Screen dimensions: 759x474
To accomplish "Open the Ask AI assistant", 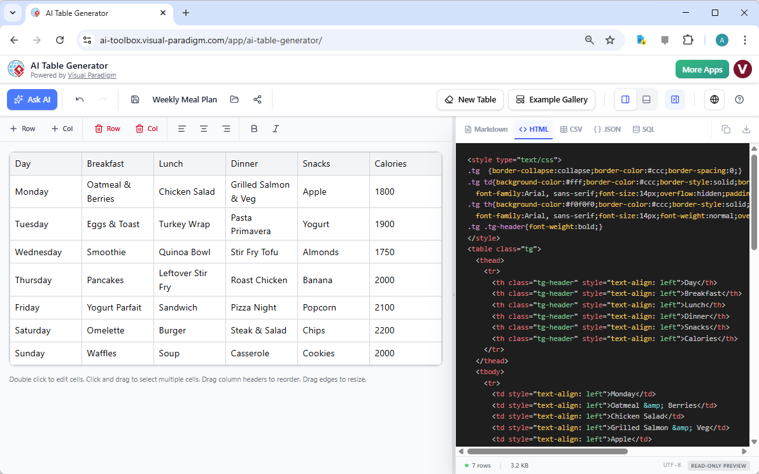I will click(32, 99).
